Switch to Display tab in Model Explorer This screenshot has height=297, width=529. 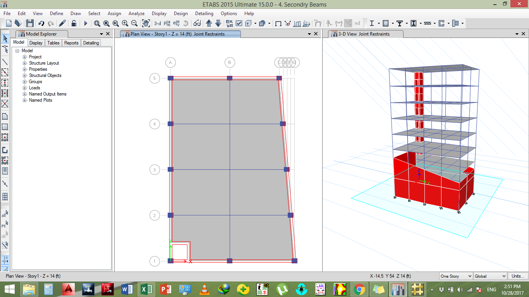pos(36,43)
